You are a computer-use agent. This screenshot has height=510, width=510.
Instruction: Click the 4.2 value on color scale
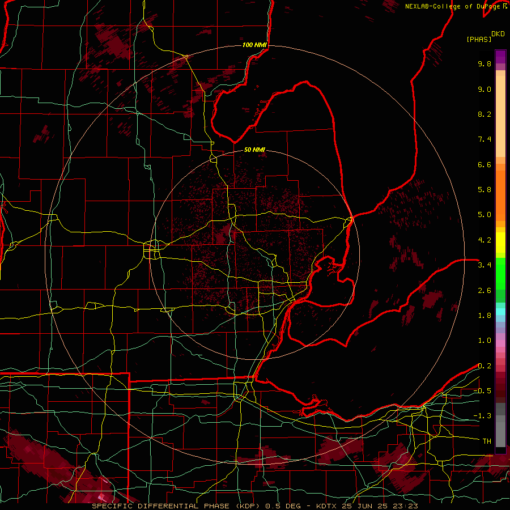coord(484,240)
